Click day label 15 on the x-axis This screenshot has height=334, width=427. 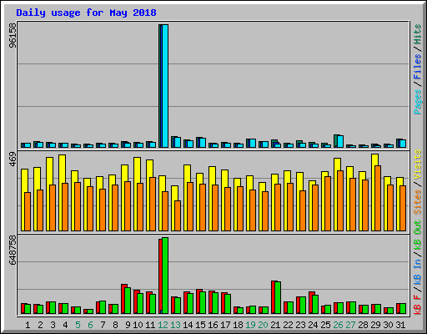pos(200,325)
